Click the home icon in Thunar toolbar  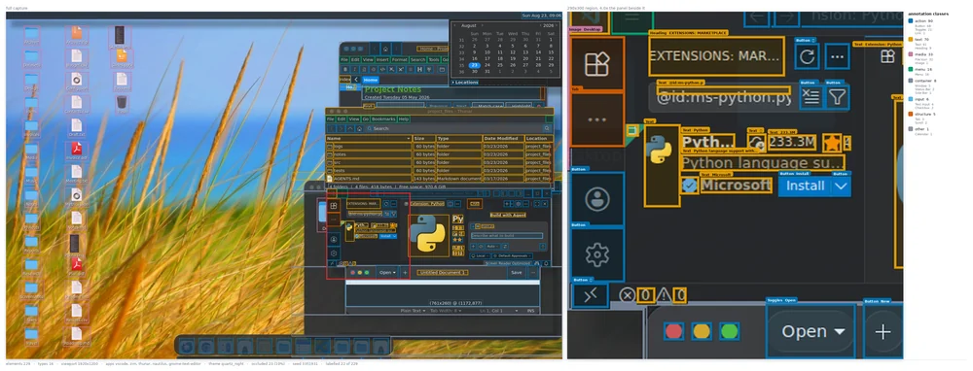tap(359, 128)
